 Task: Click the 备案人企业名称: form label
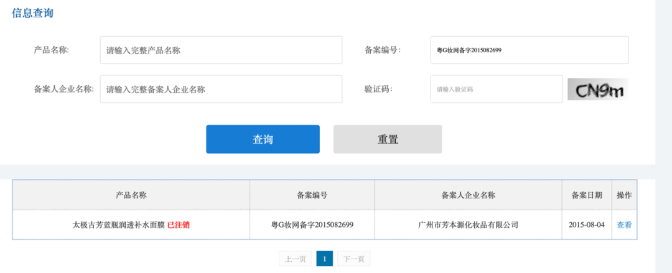[64, 89]
